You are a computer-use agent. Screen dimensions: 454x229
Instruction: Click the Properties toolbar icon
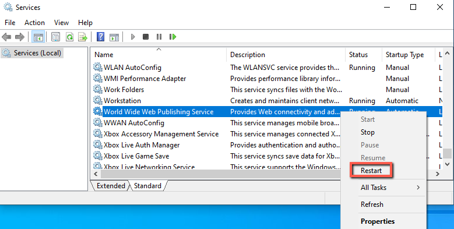coord(55,37)
